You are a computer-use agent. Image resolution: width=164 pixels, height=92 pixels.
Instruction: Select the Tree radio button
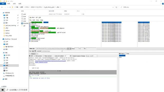tap(125, 54)
